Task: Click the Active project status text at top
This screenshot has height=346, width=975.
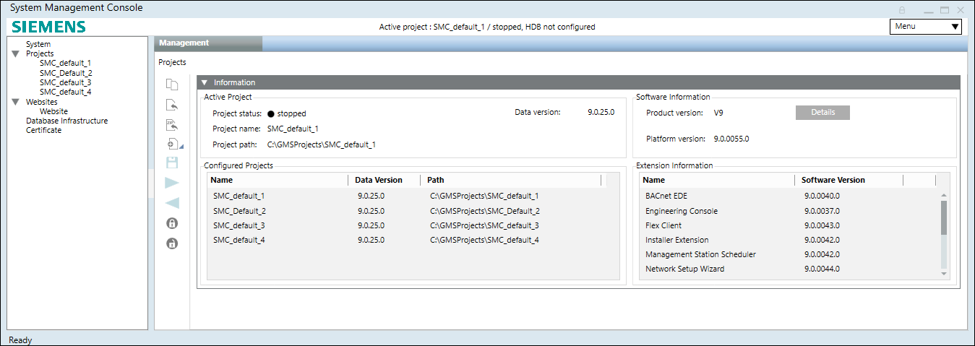Action: point(487,27)
